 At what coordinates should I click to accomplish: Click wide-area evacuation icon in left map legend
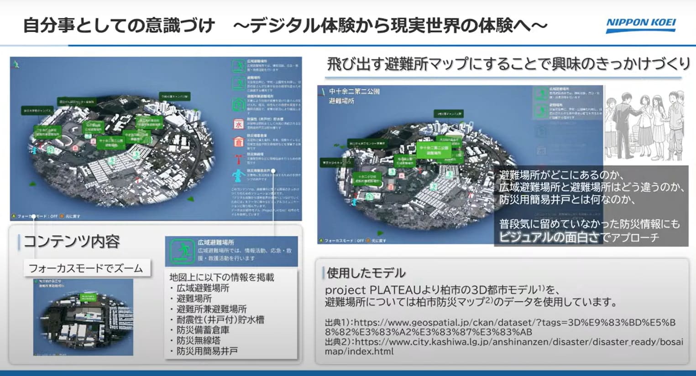pyautogui.click(x=238, y=66)
